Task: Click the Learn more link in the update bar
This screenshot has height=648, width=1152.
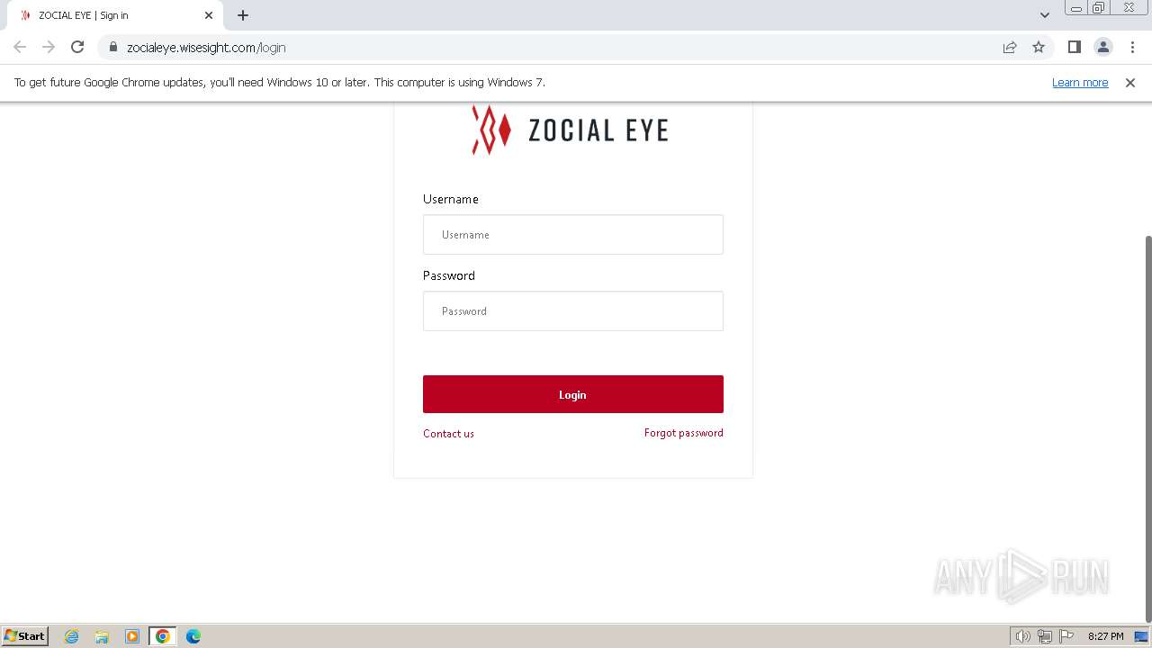Action: 1080,82
